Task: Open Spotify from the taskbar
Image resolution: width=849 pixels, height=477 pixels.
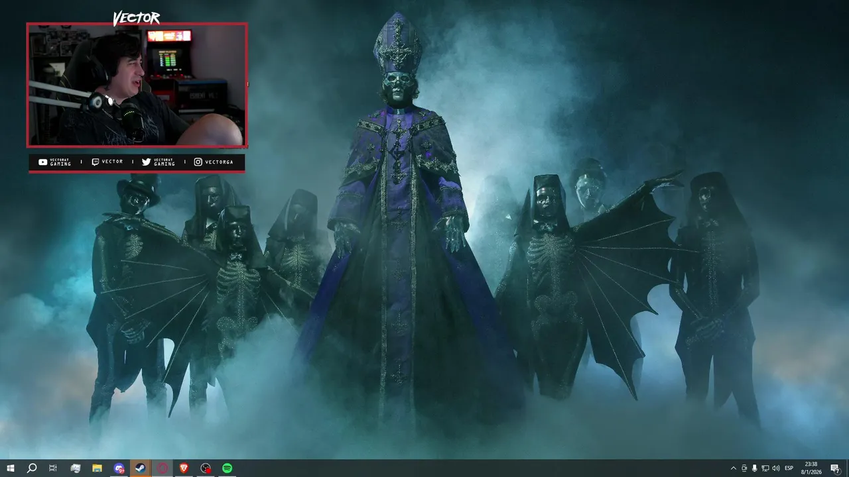Action: coord(228,468)
